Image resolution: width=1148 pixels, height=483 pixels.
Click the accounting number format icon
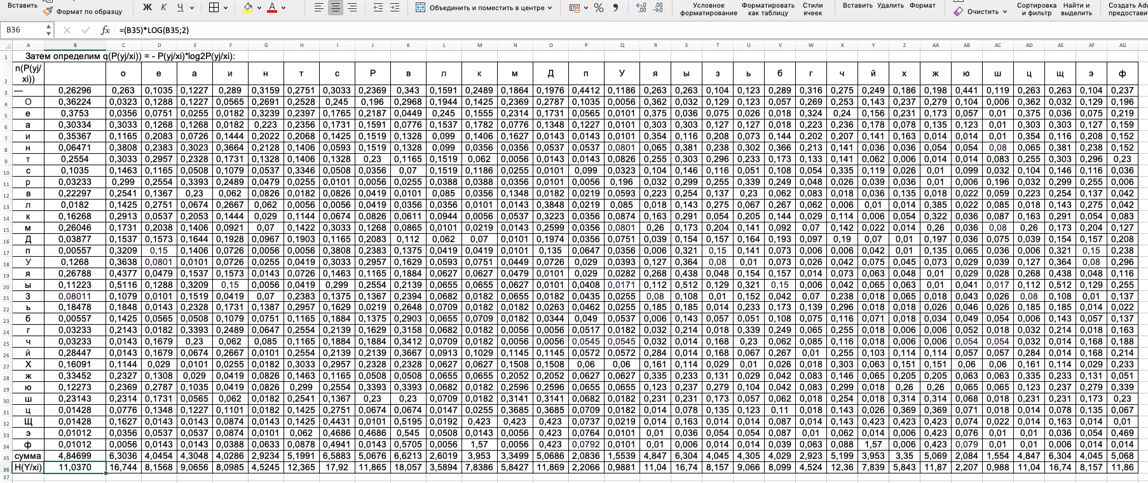pyautogui.click(x=575, y=8)
